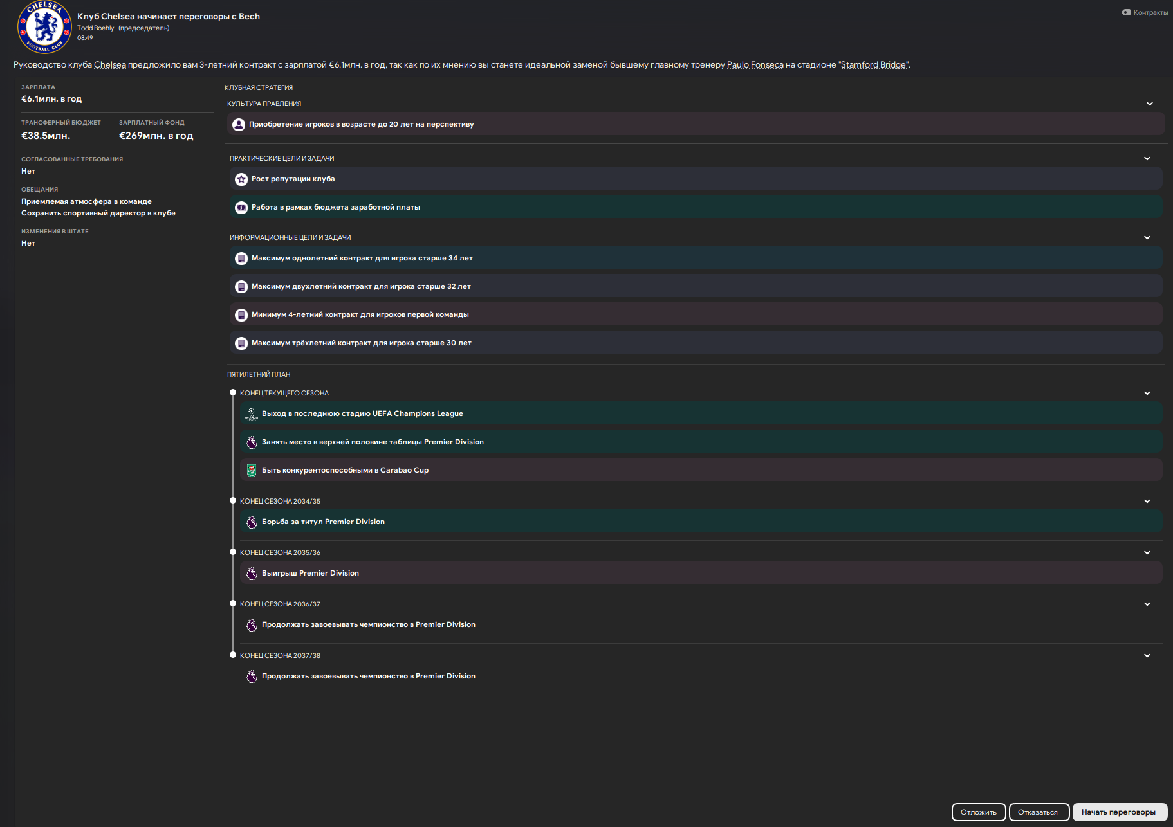Collapse the Практические цели и задачи section

1147,159
